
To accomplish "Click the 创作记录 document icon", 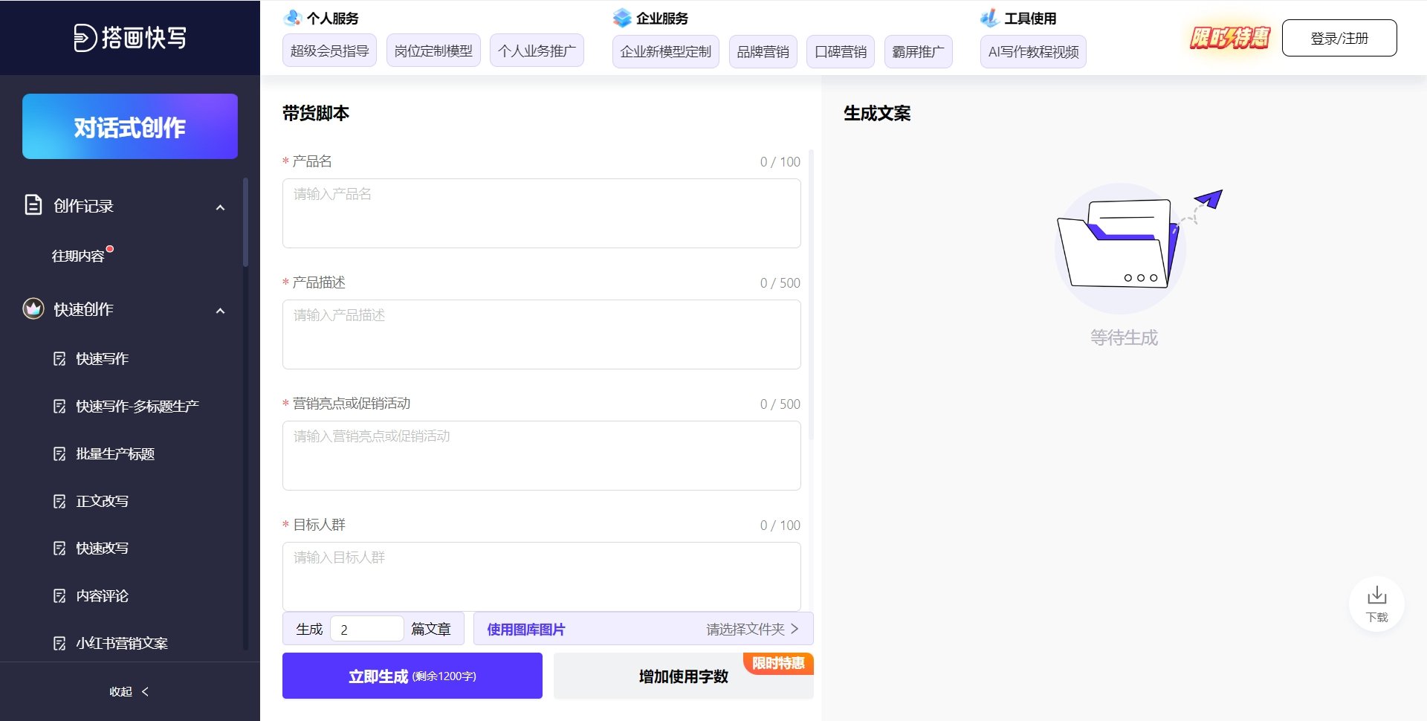I will click(33, 205).
